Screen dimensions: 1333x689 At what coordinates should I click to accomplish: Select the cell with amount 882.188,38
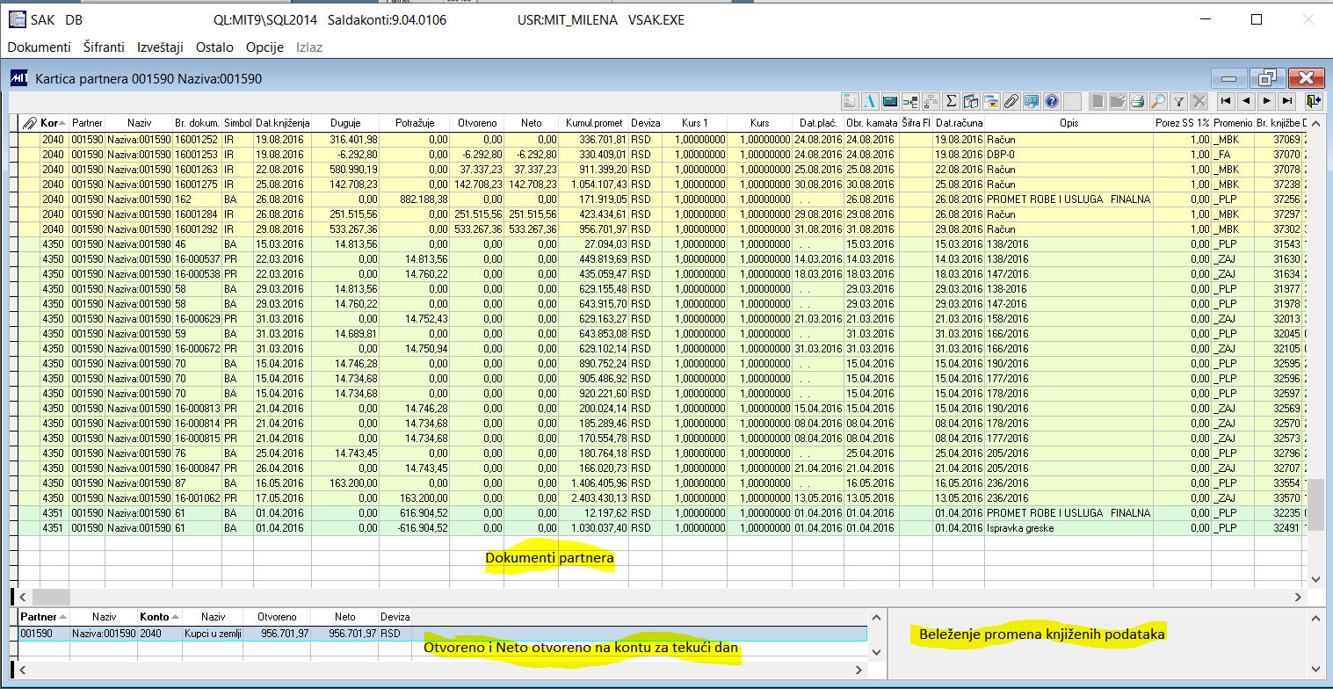click(x=414, y=199)
